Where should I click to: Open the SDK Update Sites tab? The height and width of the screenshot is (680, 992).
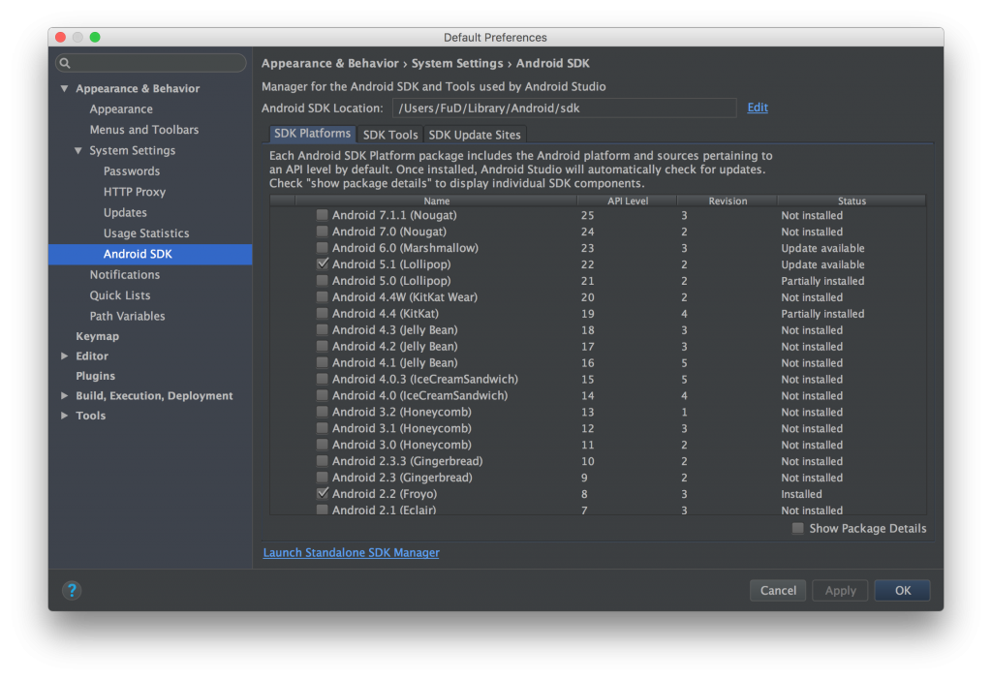[x=475, y=135]
